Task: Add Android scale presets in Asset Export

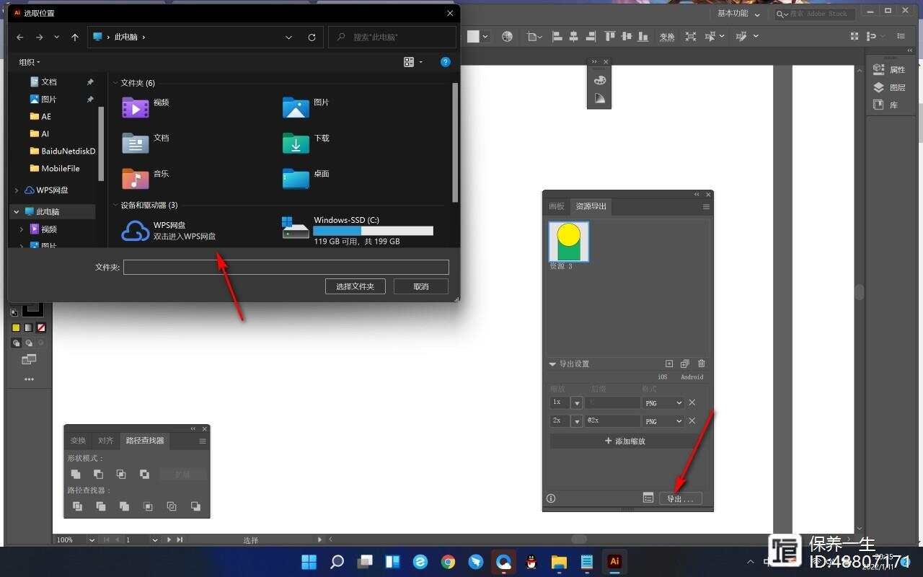Action: tap(692, 377)
